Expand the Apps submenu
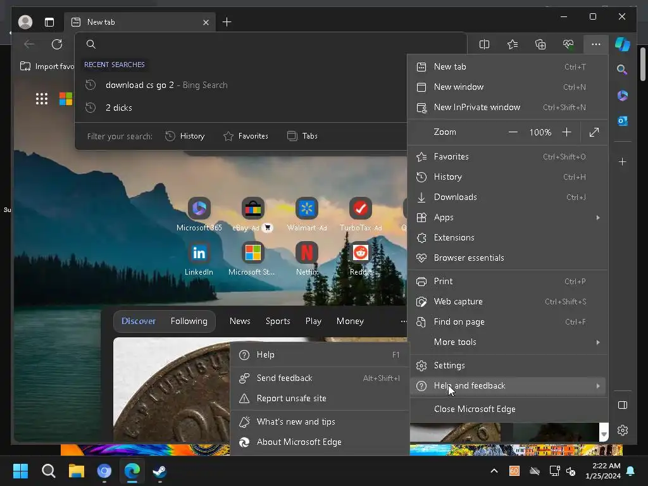The width and height of the screenshot is (648, 486). coord(508,218)
